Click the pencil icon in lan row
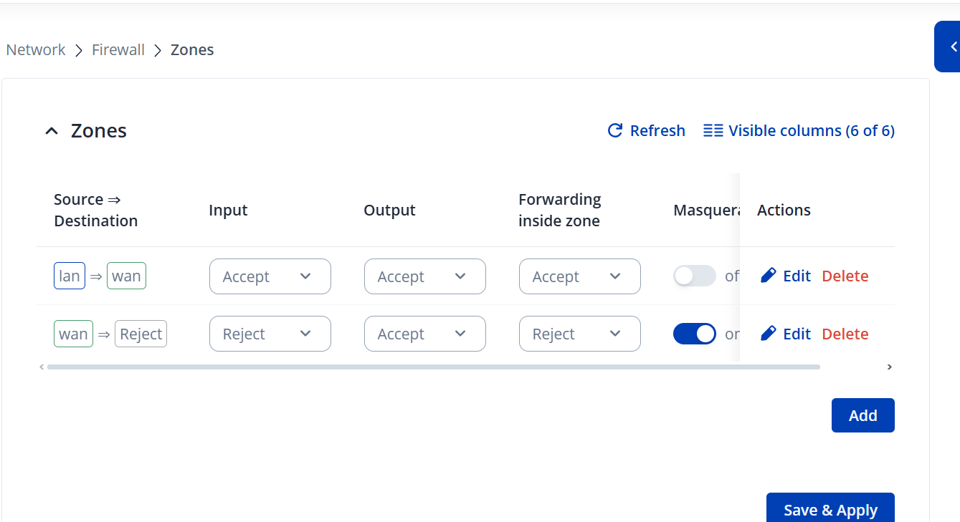The image size is (960, 522). (x=769, y=276)
